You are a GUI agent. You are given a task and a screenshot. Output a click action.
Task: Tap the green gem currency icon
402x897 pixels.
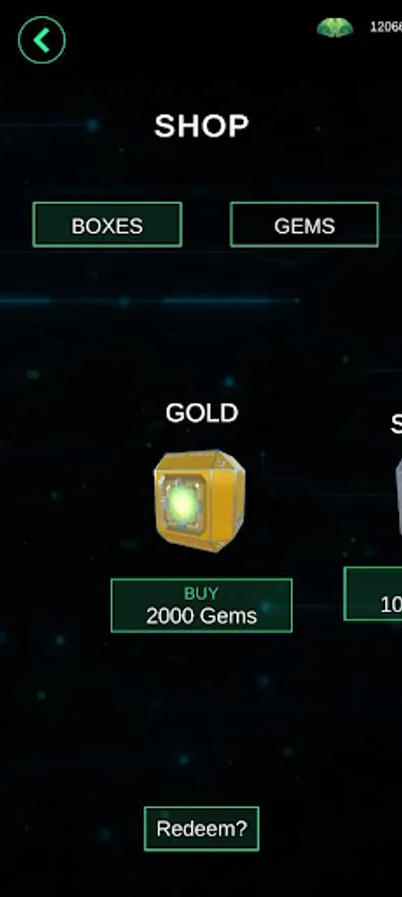335,28
